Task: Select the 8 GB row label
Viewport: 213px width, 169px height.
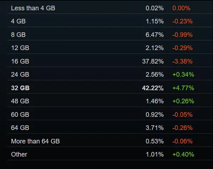Action: coord(18,35)
